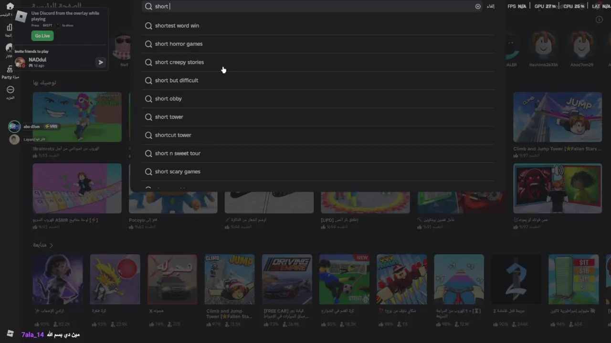Open the Party icon in the sidebar
The width and height of the screenshot is (611, 343).
(10, 70)
